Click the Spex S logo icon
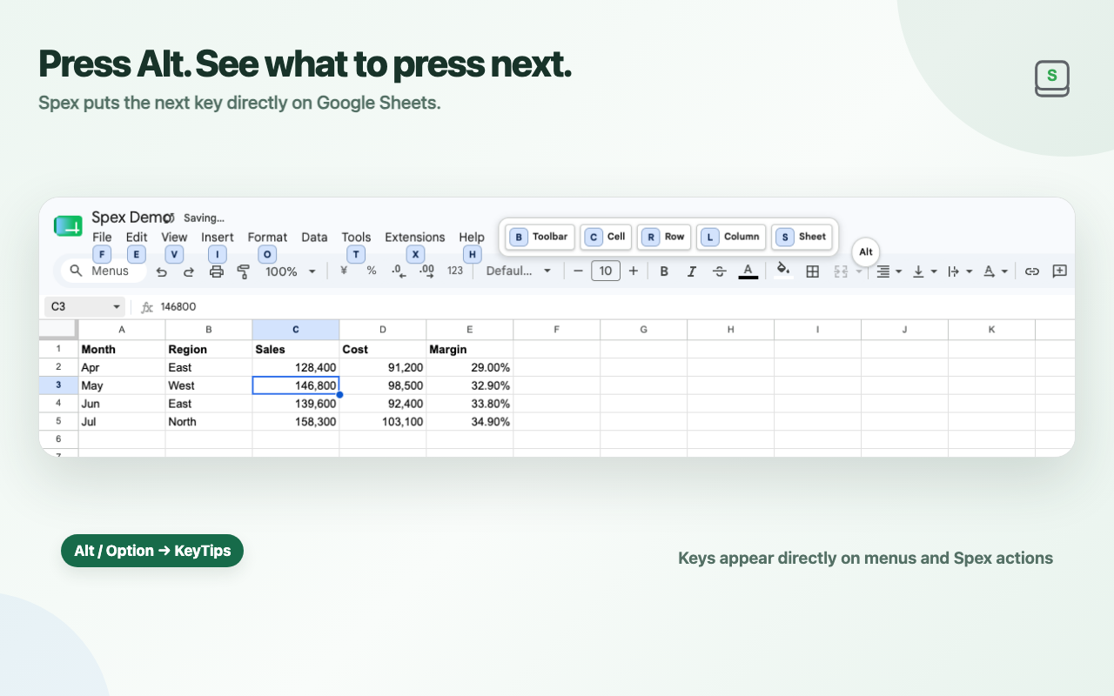The image size is (1114, 696). (1052, 78)
